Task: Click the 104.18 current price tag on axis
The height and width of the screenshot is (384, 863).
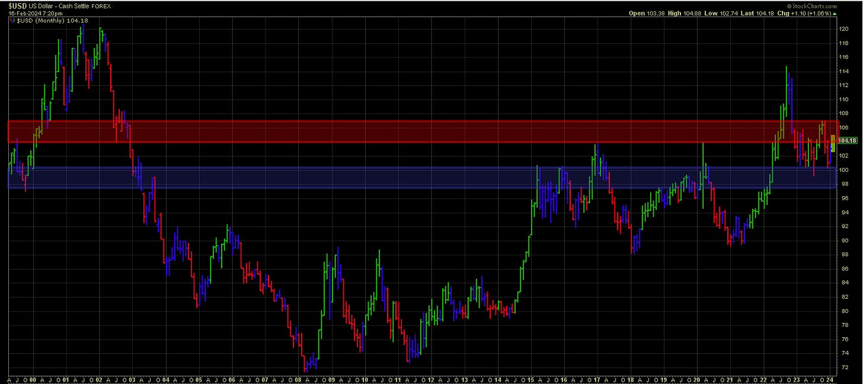Action: click(x=849, y=140)
